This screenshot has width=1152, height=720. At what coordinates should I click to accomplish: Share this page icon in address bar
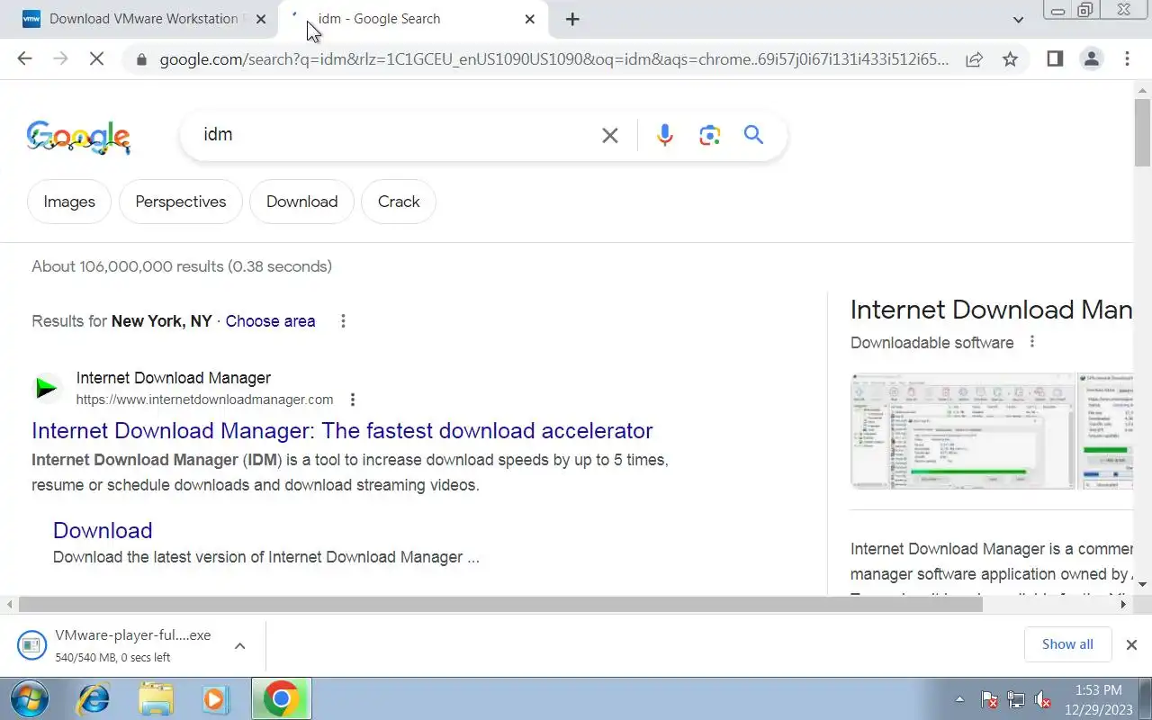click(x=974, y=59)
